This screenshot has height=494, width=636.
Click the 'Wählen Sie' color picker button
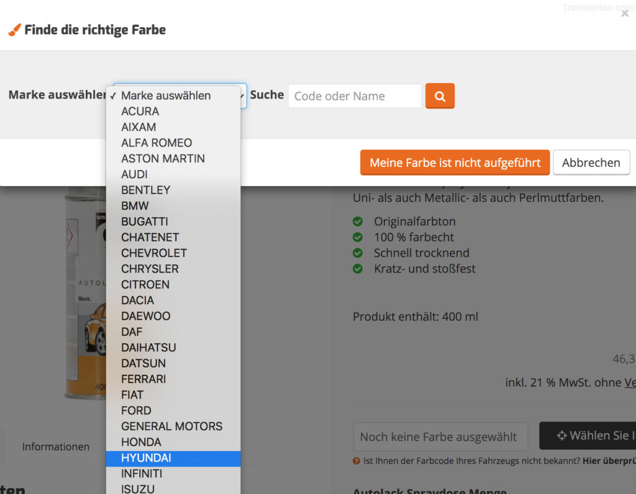point(588,436)
